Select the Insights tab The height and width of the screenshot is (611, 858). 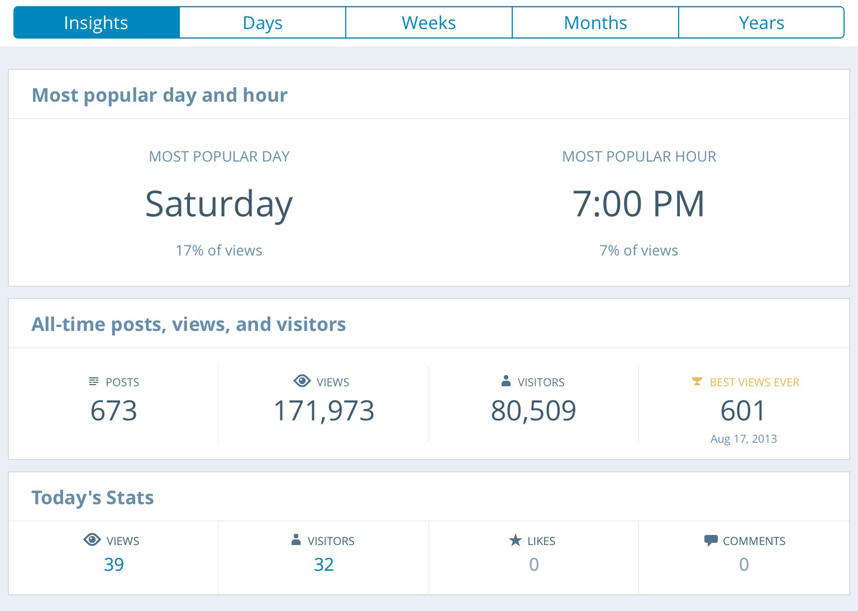point(96,23)
